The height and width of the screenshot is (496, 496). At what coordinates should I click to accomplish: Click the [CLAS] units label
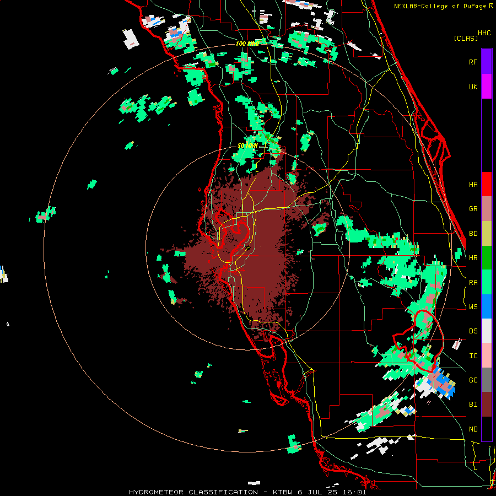pos(466,38)
